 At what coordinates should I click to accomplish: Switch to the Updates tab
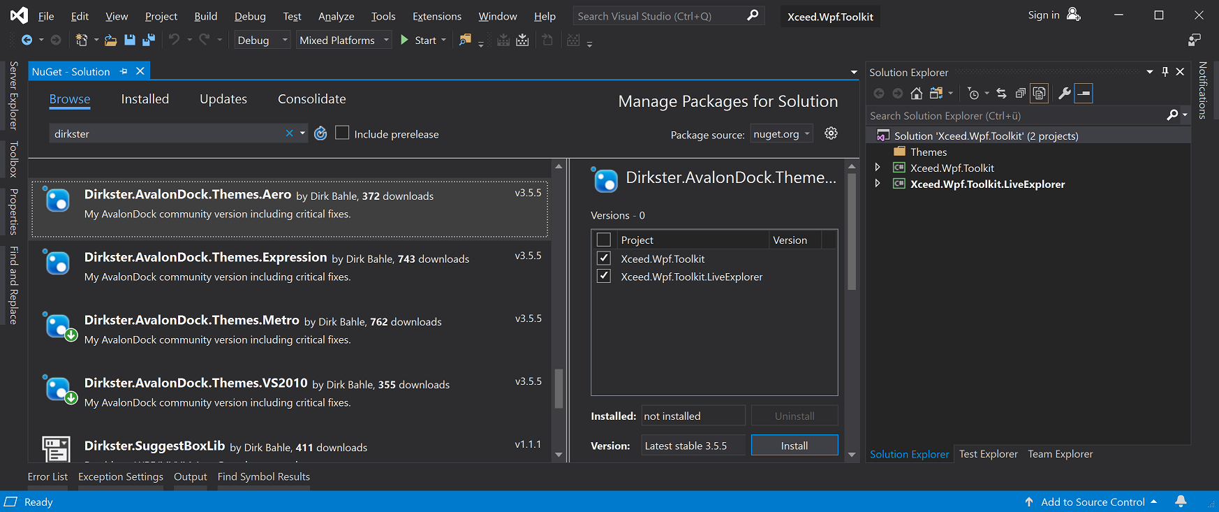tap(223, 99)
